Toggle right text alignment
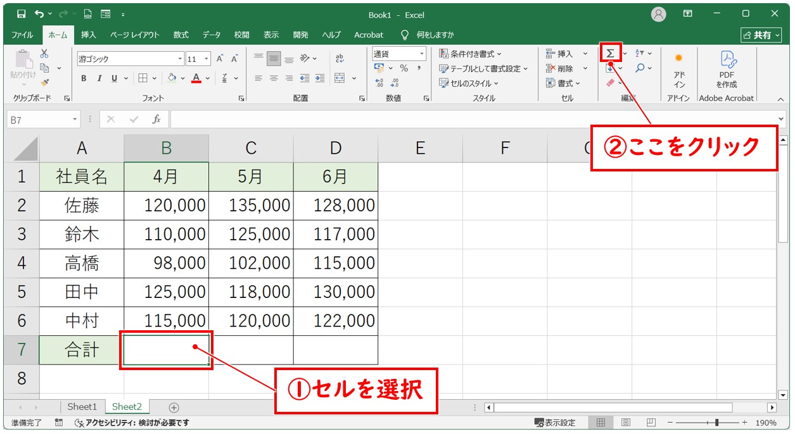 click(x=289, y=78)
